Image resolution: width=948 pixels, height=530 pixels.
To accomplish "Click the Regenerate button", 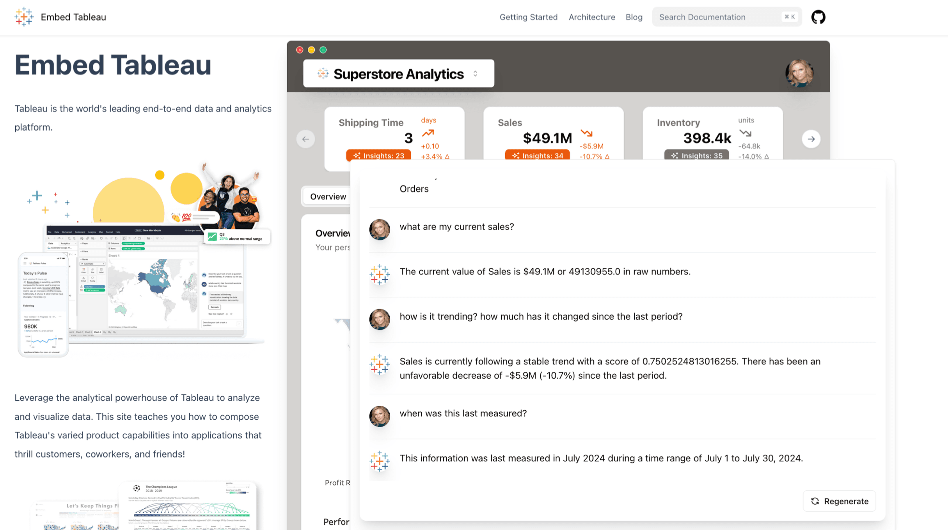I will point(839,501).
